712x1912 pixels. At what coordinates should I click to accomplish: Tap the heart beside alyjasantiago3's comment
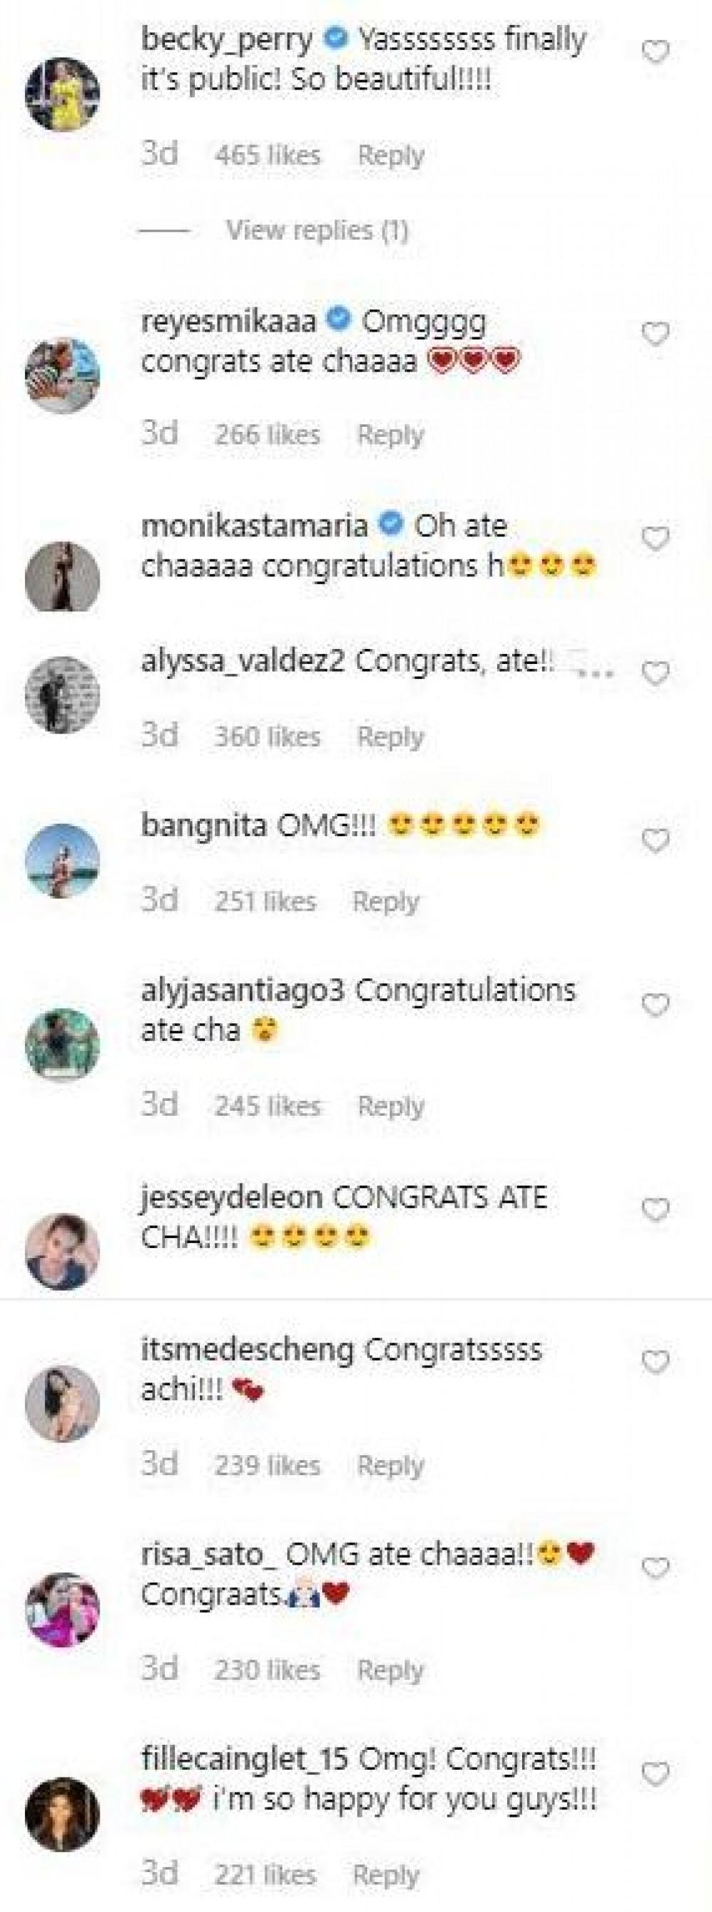pyautogui.click(x=655, y=1005)
